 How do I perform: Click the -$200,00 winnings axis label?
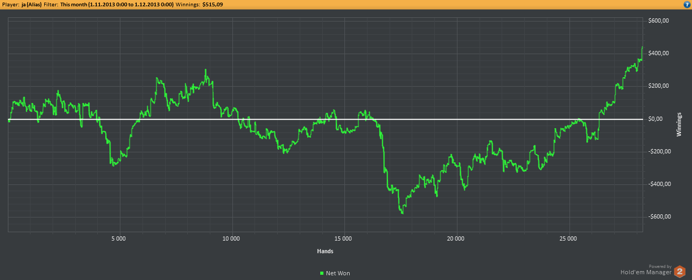click(658, 152)
